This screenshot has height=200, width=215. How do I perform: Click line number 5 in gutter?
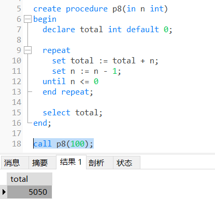click(19, 9)
